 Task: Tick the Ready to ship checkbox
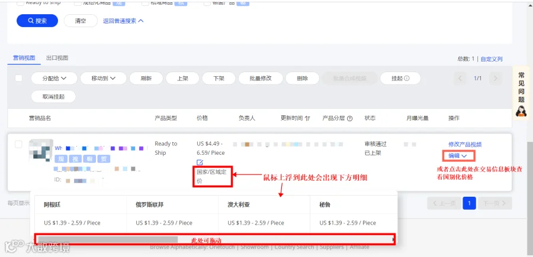[x=20, y=3]
